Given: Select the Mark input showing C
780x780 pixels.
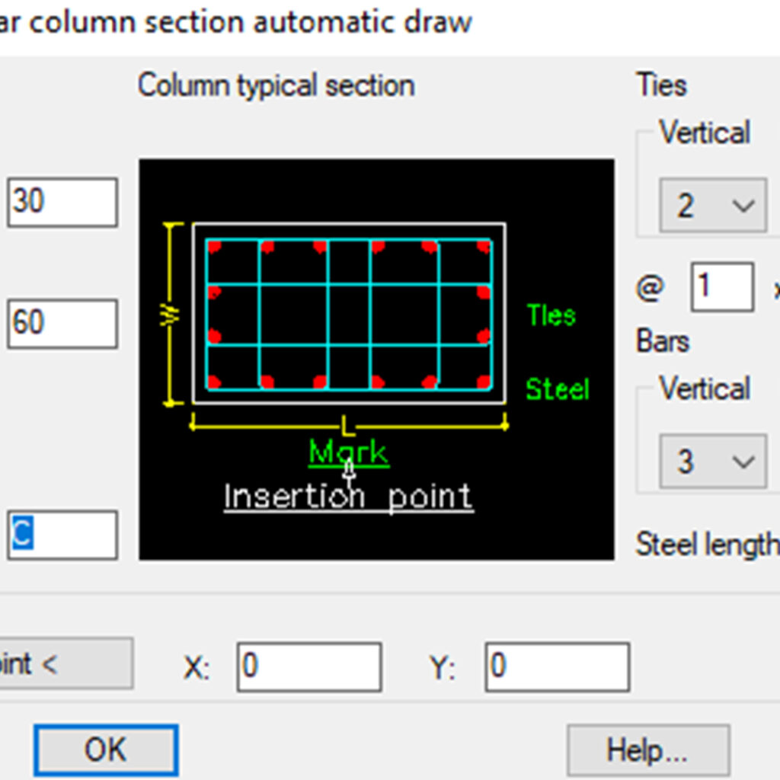Looking at the screenshot, I should (x=61, y=534).
